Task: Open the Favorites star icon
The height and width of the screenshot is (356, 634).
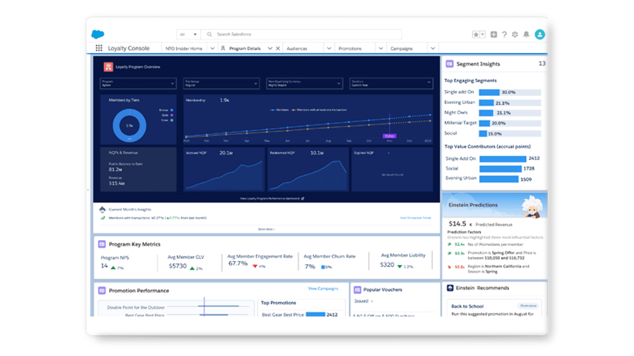Action: pyautogui.click(x=476, y=35)
